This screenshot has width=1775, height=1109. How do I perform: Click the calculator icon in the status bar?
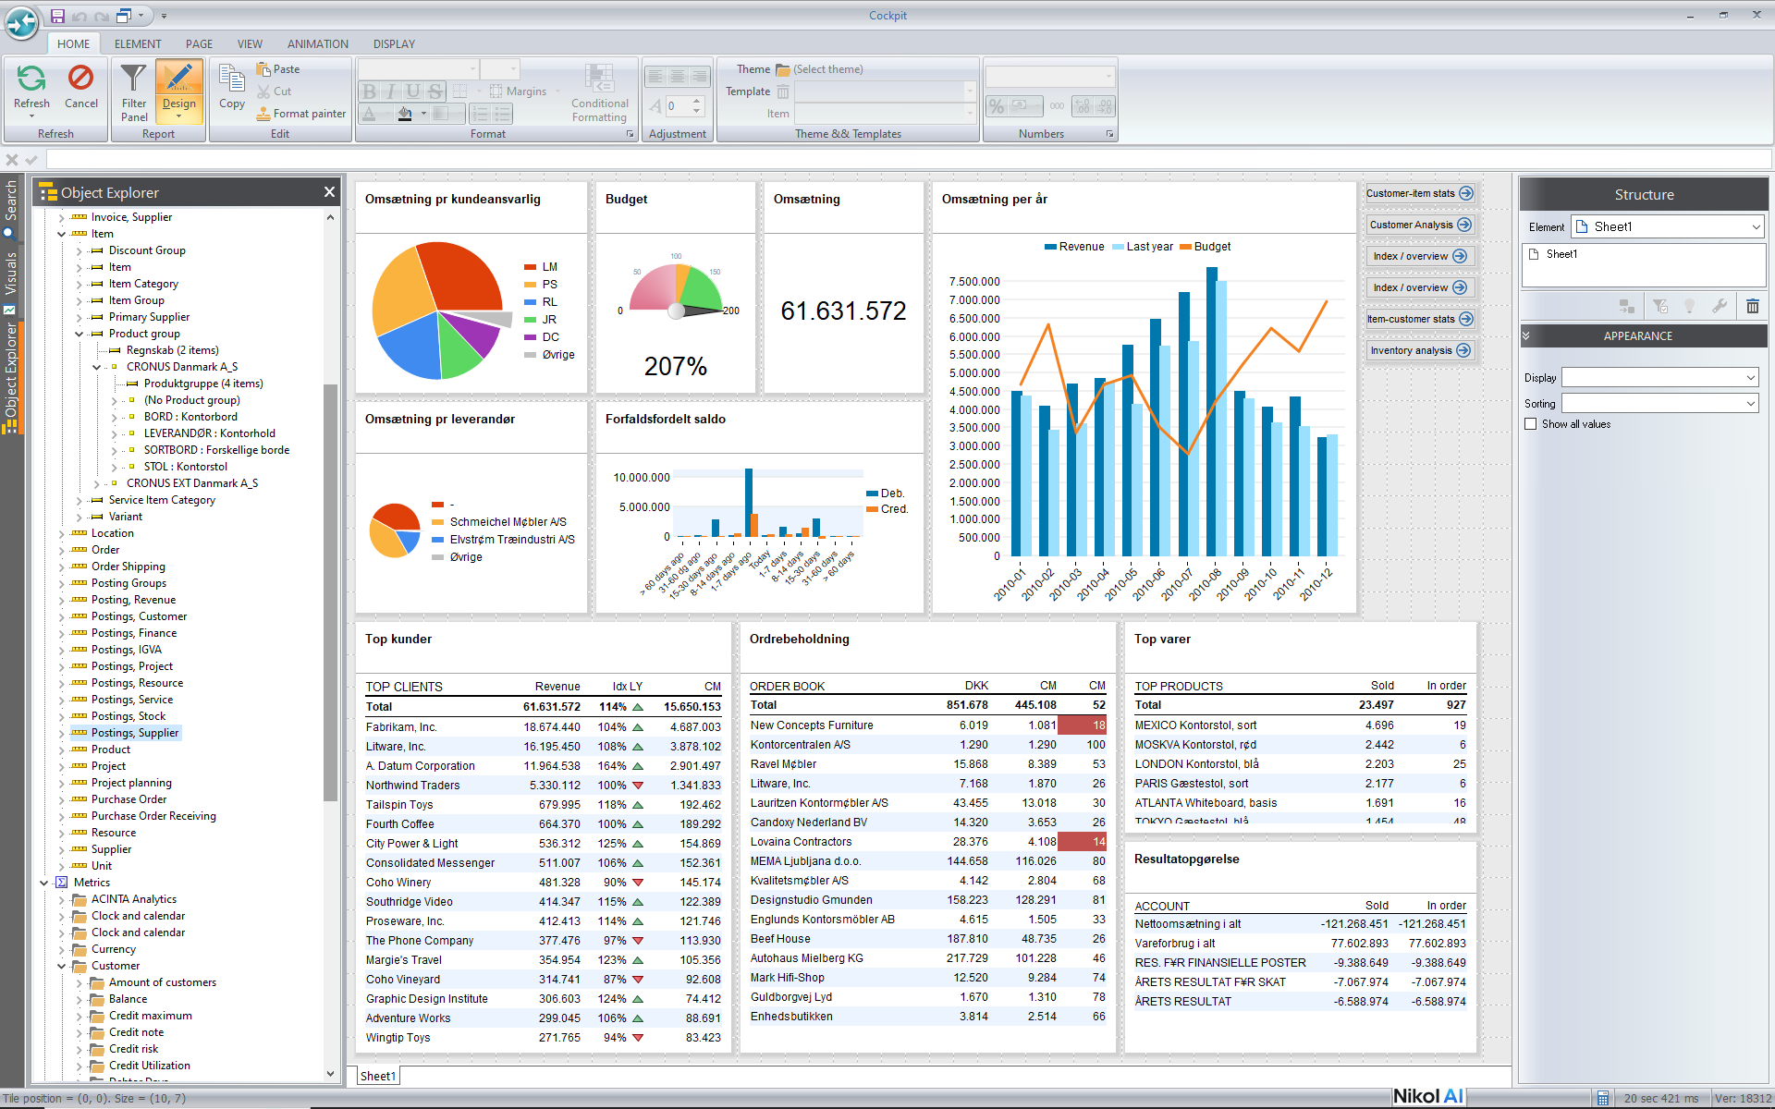coord(1602,1098)
